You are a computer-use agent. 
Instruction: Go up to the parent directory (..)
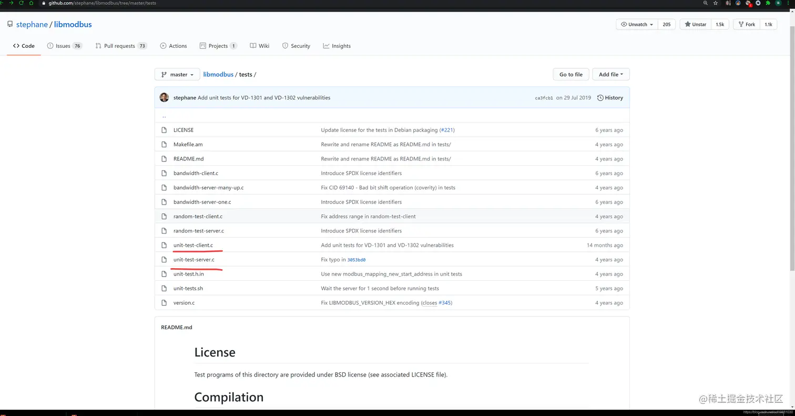click(x=164, y=116)
